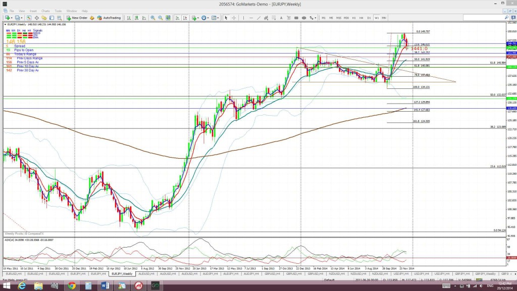
Task: Expand the periodicity clock dropdown
Action: [x=208, y=18]
